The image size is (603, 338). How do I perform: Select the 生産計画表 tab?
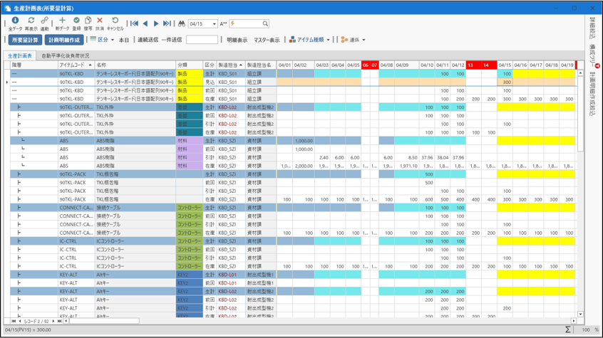20,56
